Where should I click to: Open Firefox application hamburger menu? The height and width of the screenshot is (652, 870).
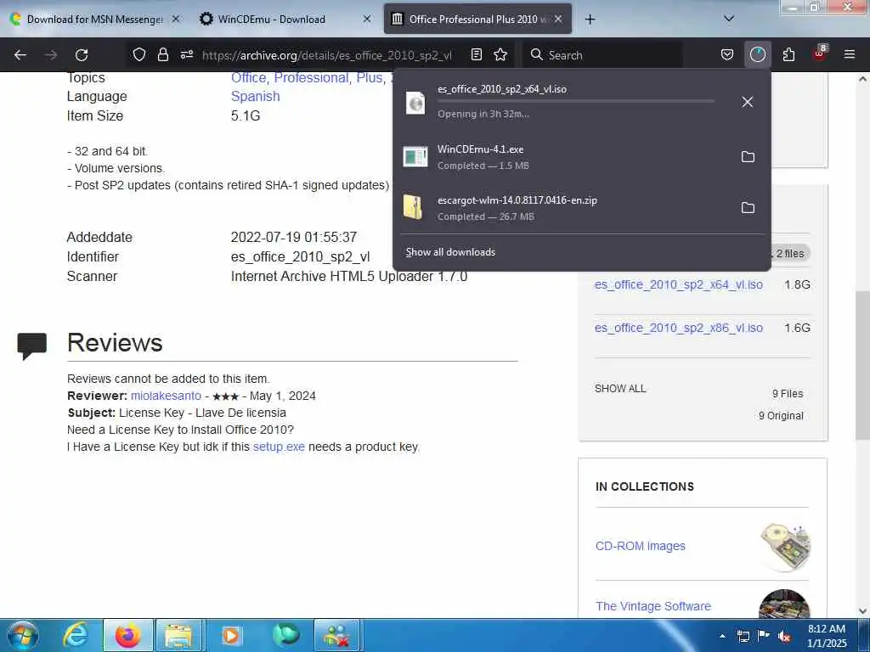point(850,54)
